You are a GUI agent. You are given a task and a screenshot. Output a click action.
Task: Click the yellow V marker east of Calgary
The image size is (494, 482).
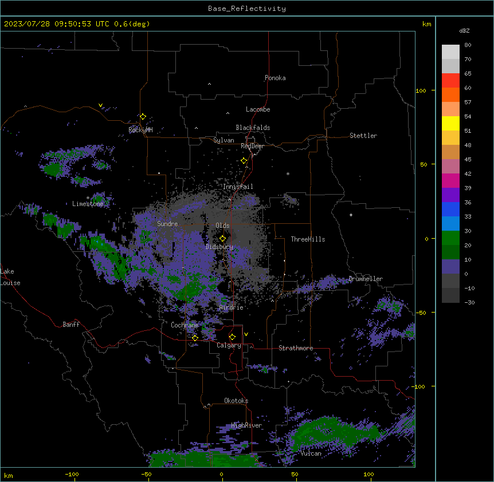pyautogui.click(x=246, y=334)
